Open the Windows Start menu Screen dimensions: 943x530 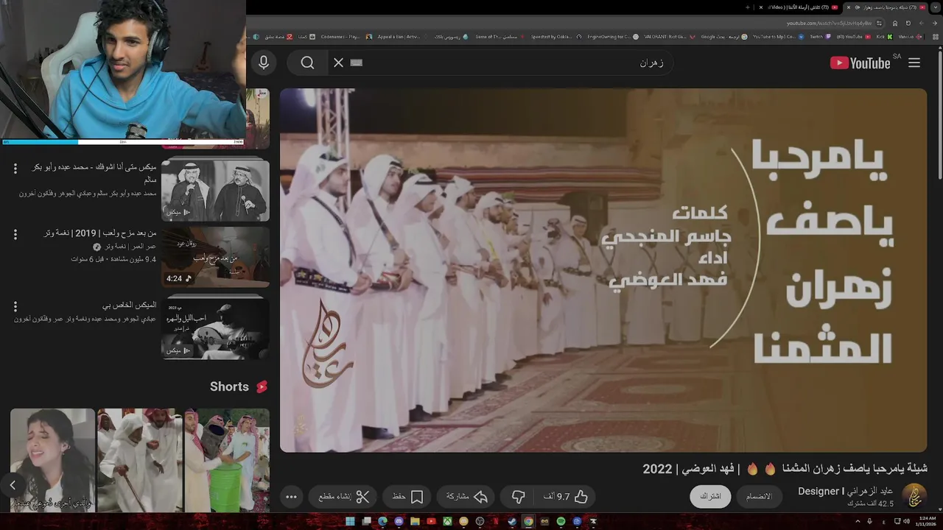coord(350,521)
